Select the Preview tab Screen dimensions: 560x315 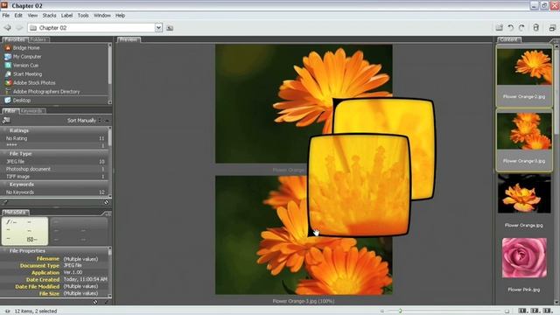click(x=129, y=39)
